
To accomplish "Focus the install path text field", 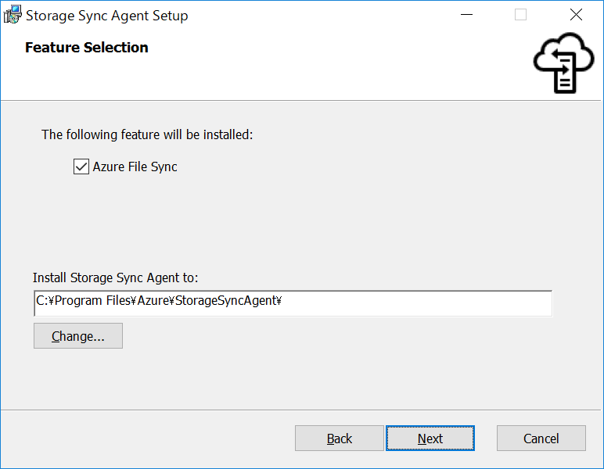I will (x=293, y=303).
